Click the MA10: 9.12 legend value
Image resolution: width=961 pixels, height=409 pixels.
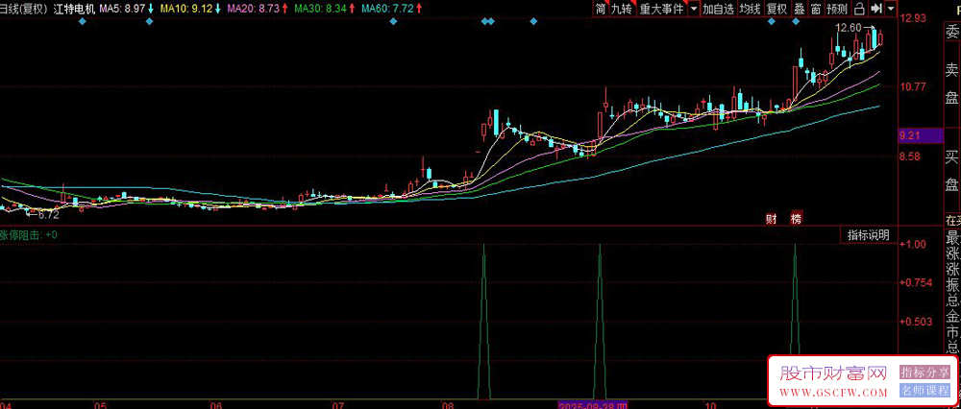187,9
